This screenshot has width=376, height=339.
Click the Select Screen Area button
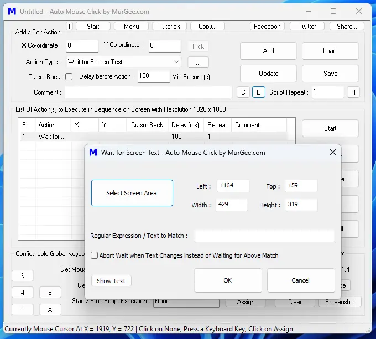pos(132,193)
